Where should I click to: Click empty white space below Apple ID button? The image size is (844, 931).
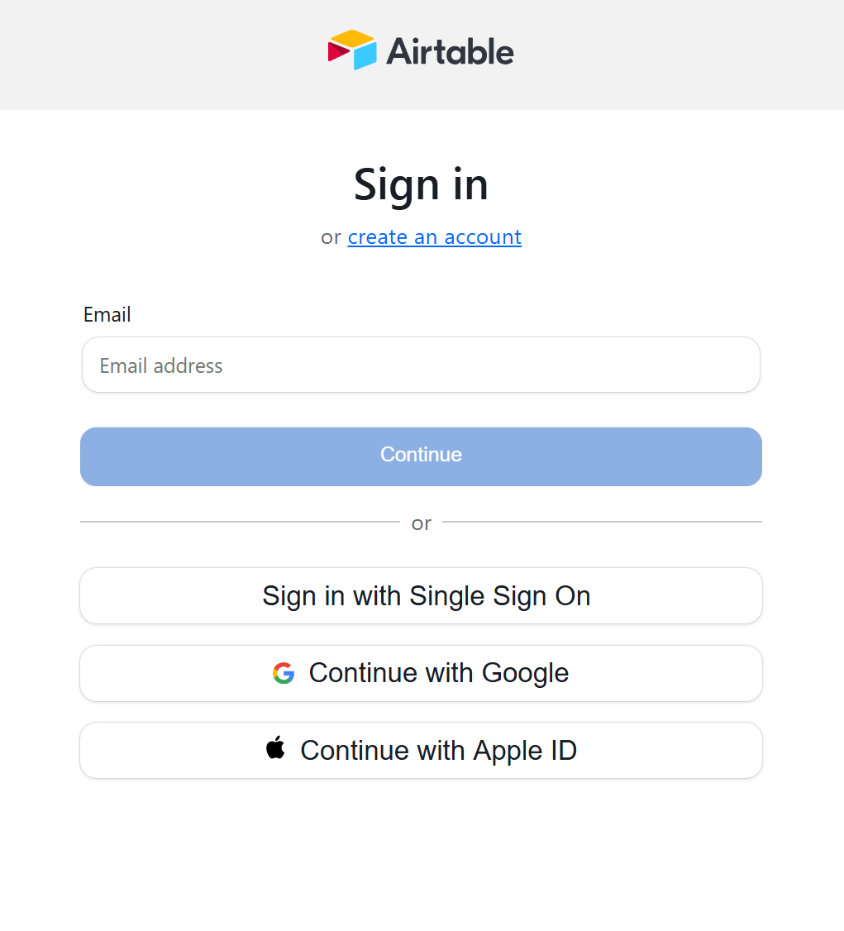tap(421, 852)
